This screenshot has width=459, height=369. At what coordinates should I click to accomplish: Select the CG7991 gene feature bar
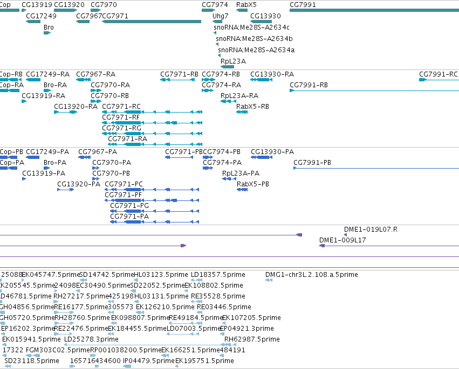point(374,10)
